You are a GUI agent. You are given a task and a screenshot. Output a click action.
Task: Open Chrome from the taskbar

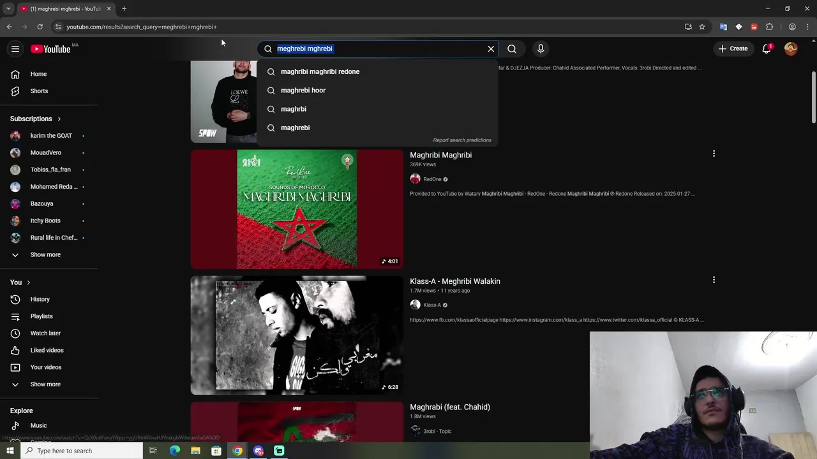(x=237, y=451)
